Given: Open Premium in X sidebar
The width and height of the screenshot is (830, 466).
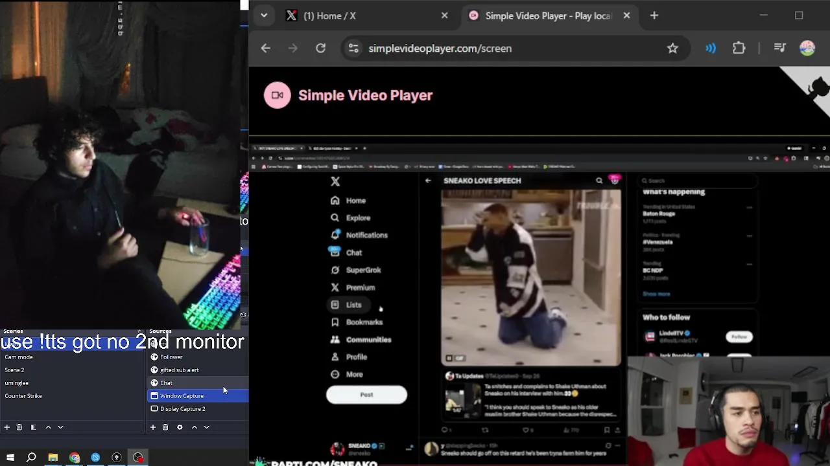Looking at the screenshot, I should [353, 287].
